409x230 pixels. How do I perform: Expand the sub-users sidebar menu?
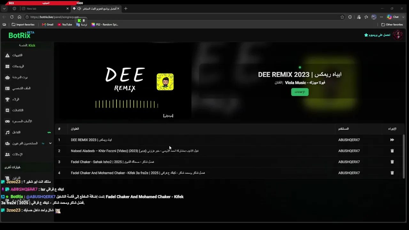coord(50,143)
